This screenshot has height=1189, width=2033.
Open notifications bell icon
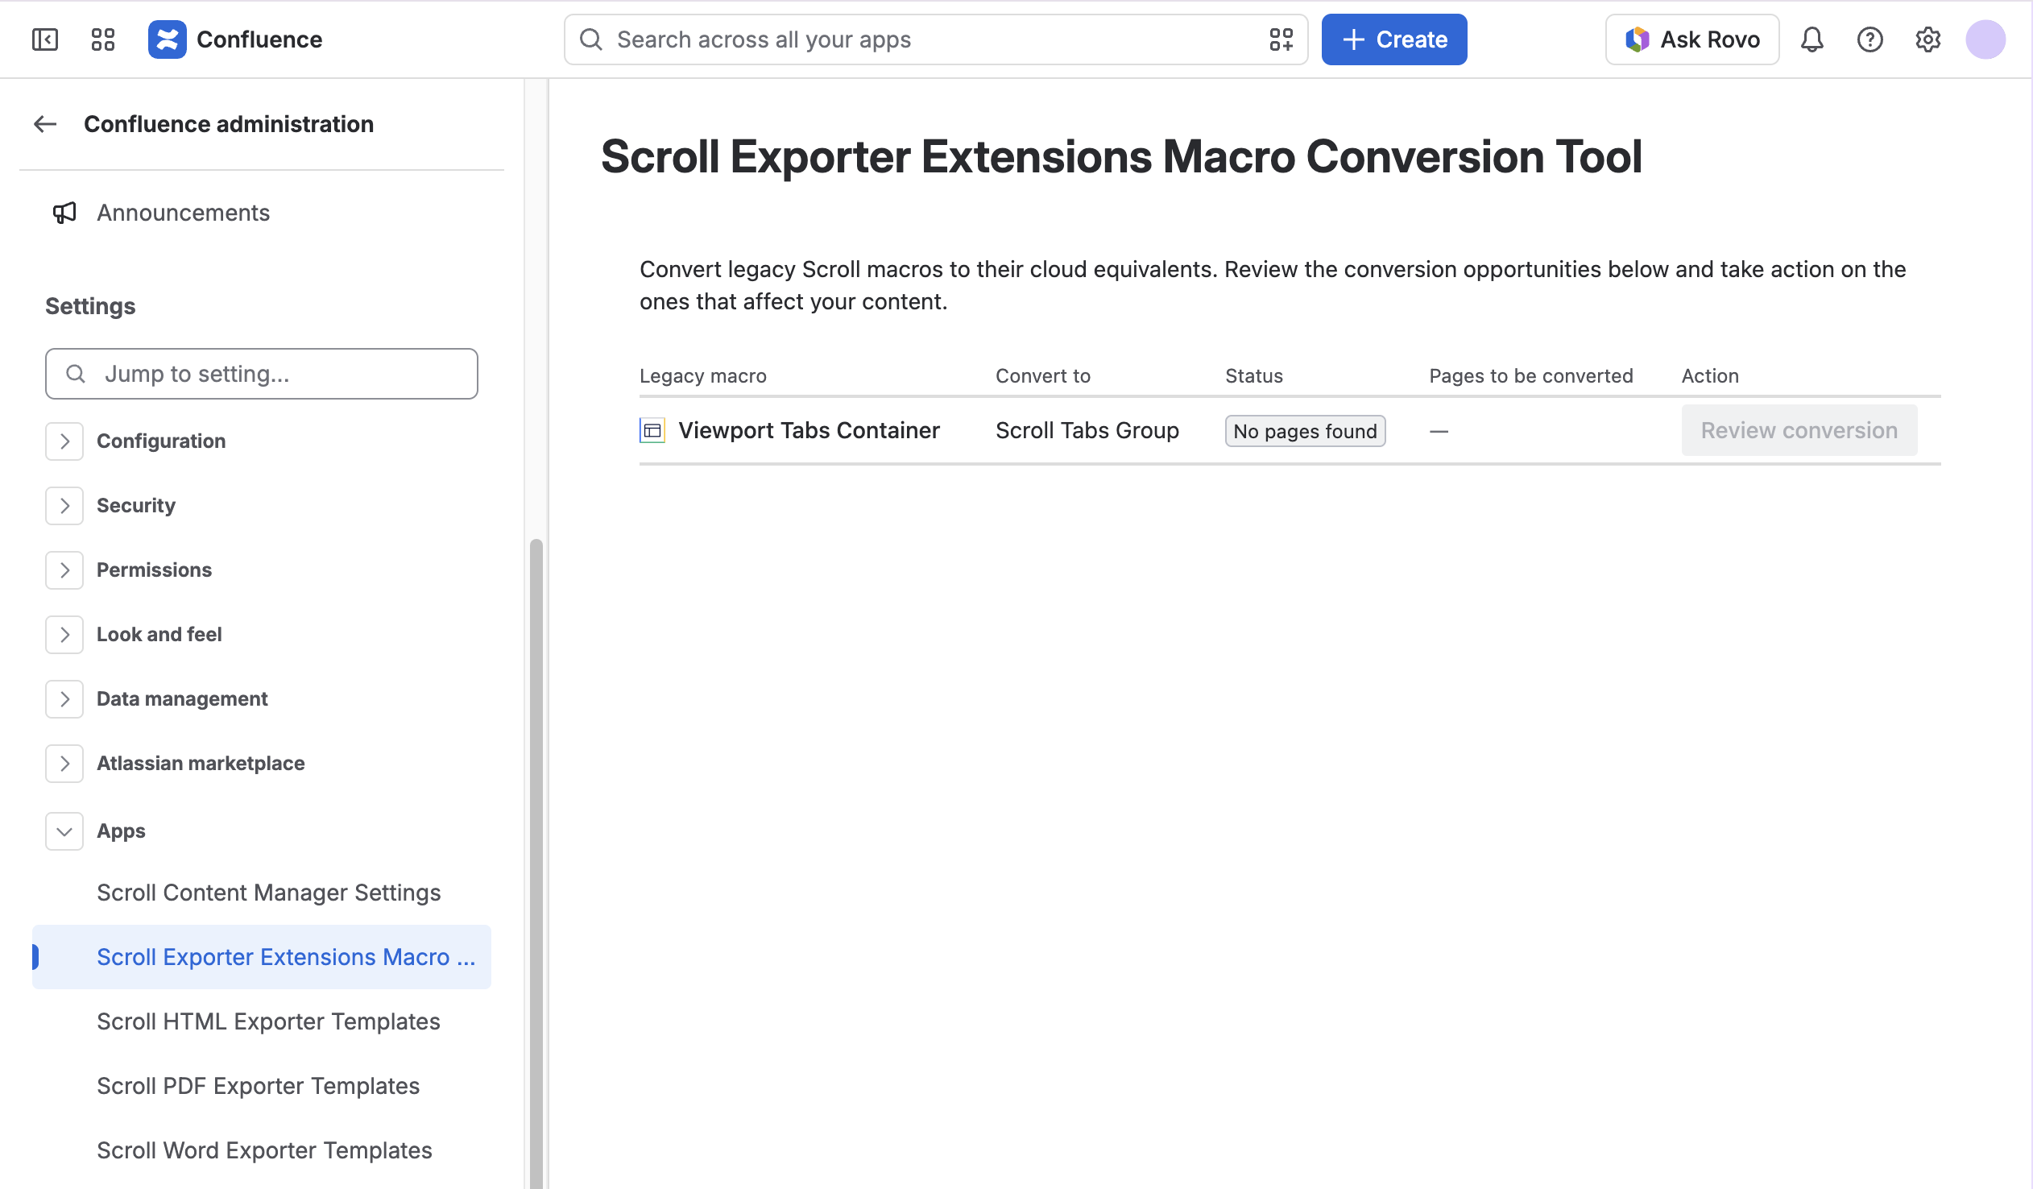tap(1812, 39)
